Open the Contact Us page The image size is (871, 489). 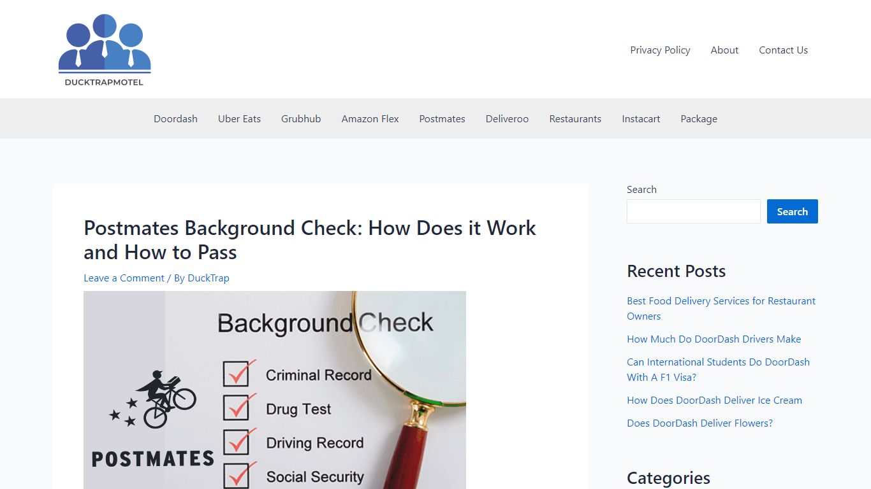[783, 50]
